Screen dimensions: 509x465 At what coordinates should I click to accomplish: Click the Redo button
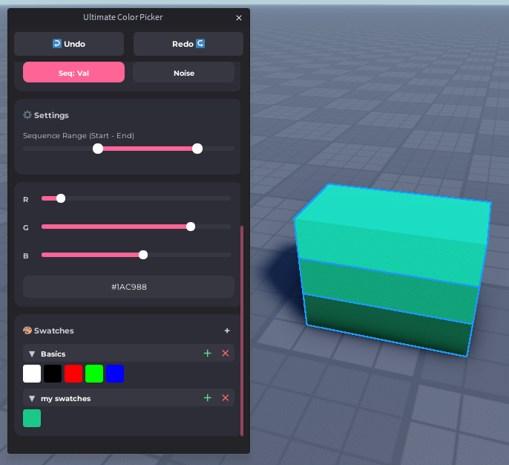pyautogui.click(x=188, y=44)
